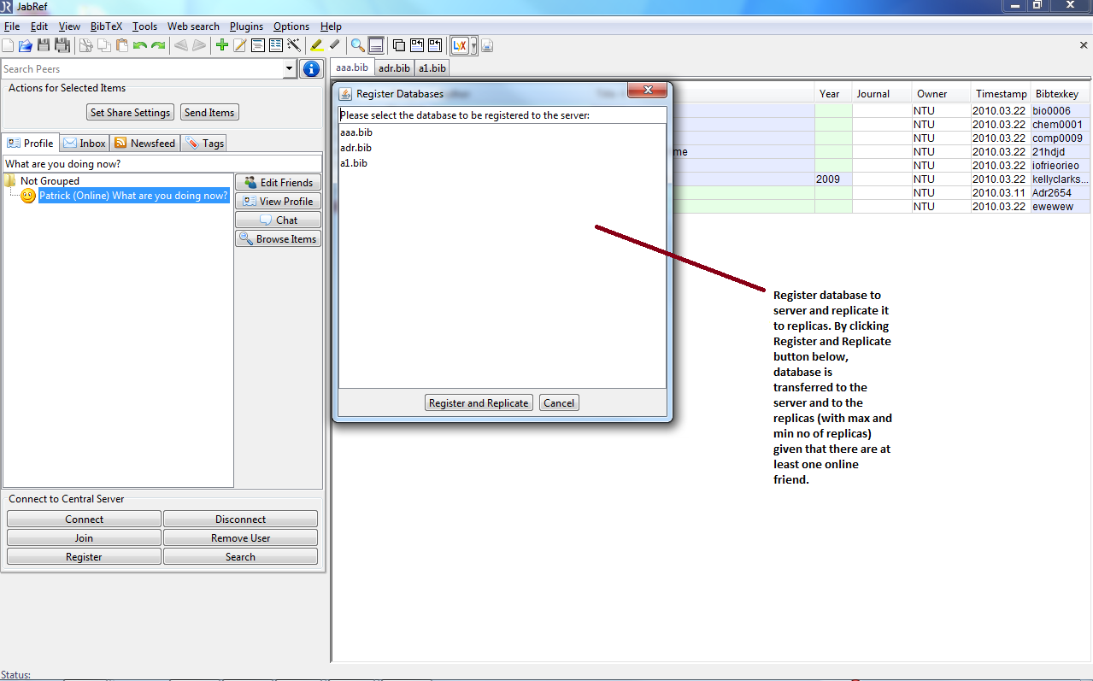Select the Newsfeed tab
This screenshot has height=681, width=1093.
pos(144,144)
